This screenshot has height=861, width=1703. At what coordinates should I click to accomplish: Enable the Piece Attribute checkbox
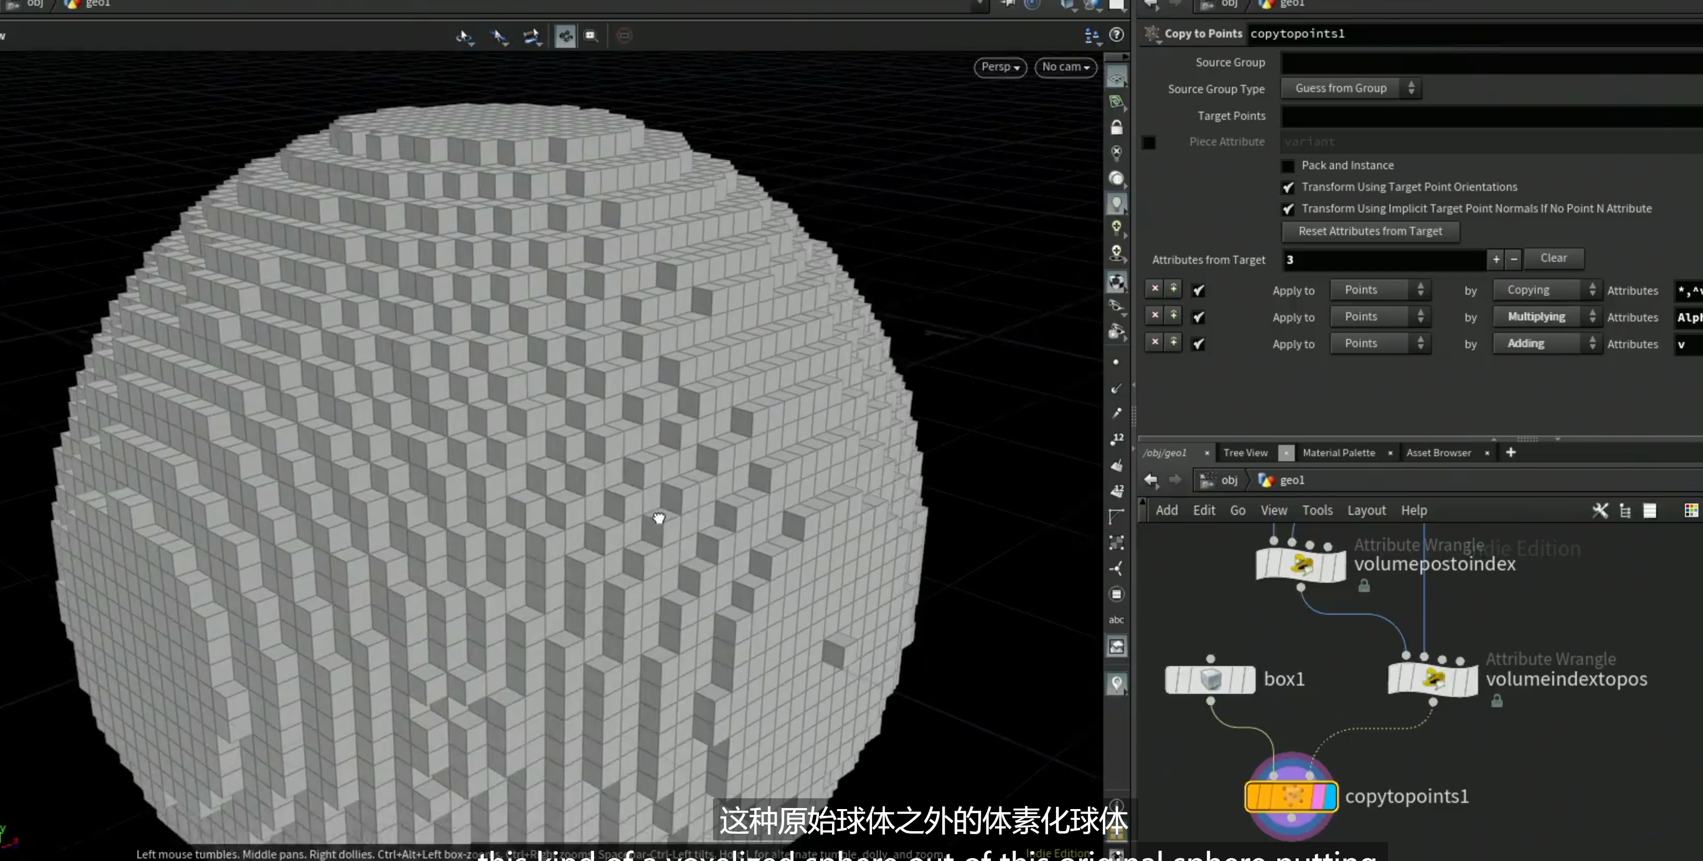coord(1149,142)
